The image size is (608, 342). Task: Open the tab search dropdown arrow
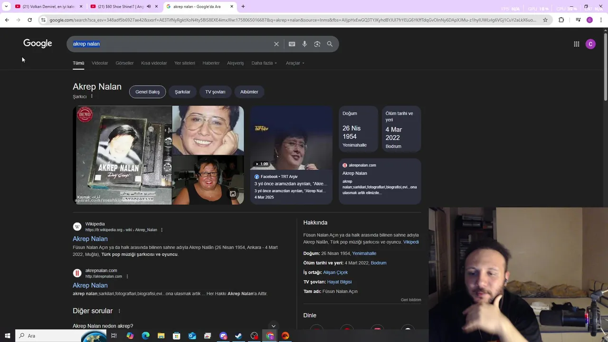click(x=6, y=7)
